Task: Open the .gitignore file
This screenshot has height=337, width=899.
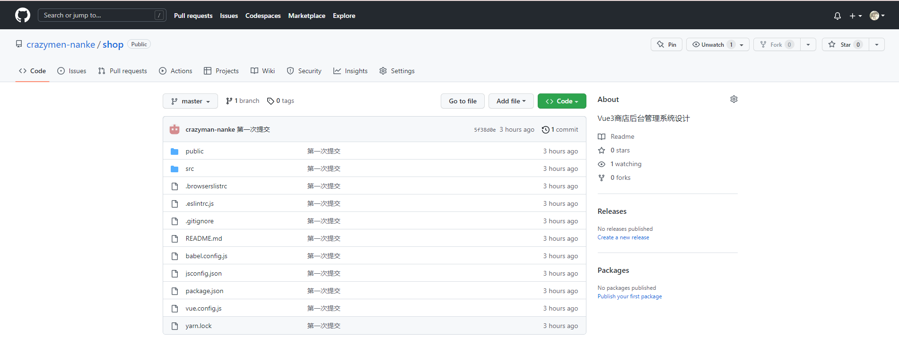Action: coord(200,221)
